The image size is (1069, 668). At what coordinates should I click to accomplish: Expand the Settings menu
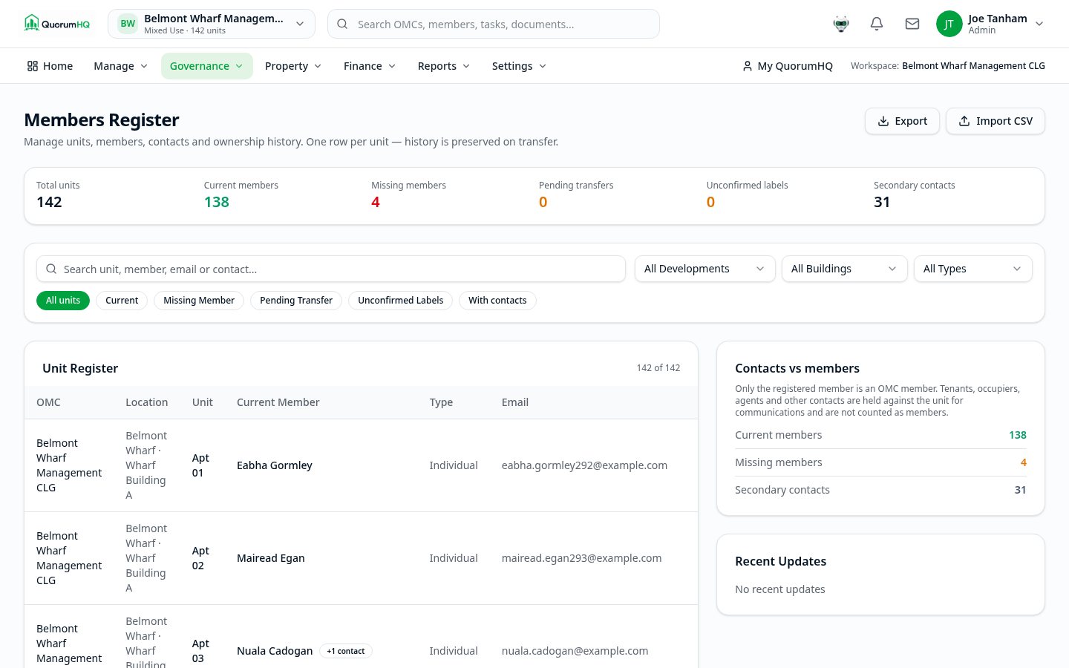519,66
